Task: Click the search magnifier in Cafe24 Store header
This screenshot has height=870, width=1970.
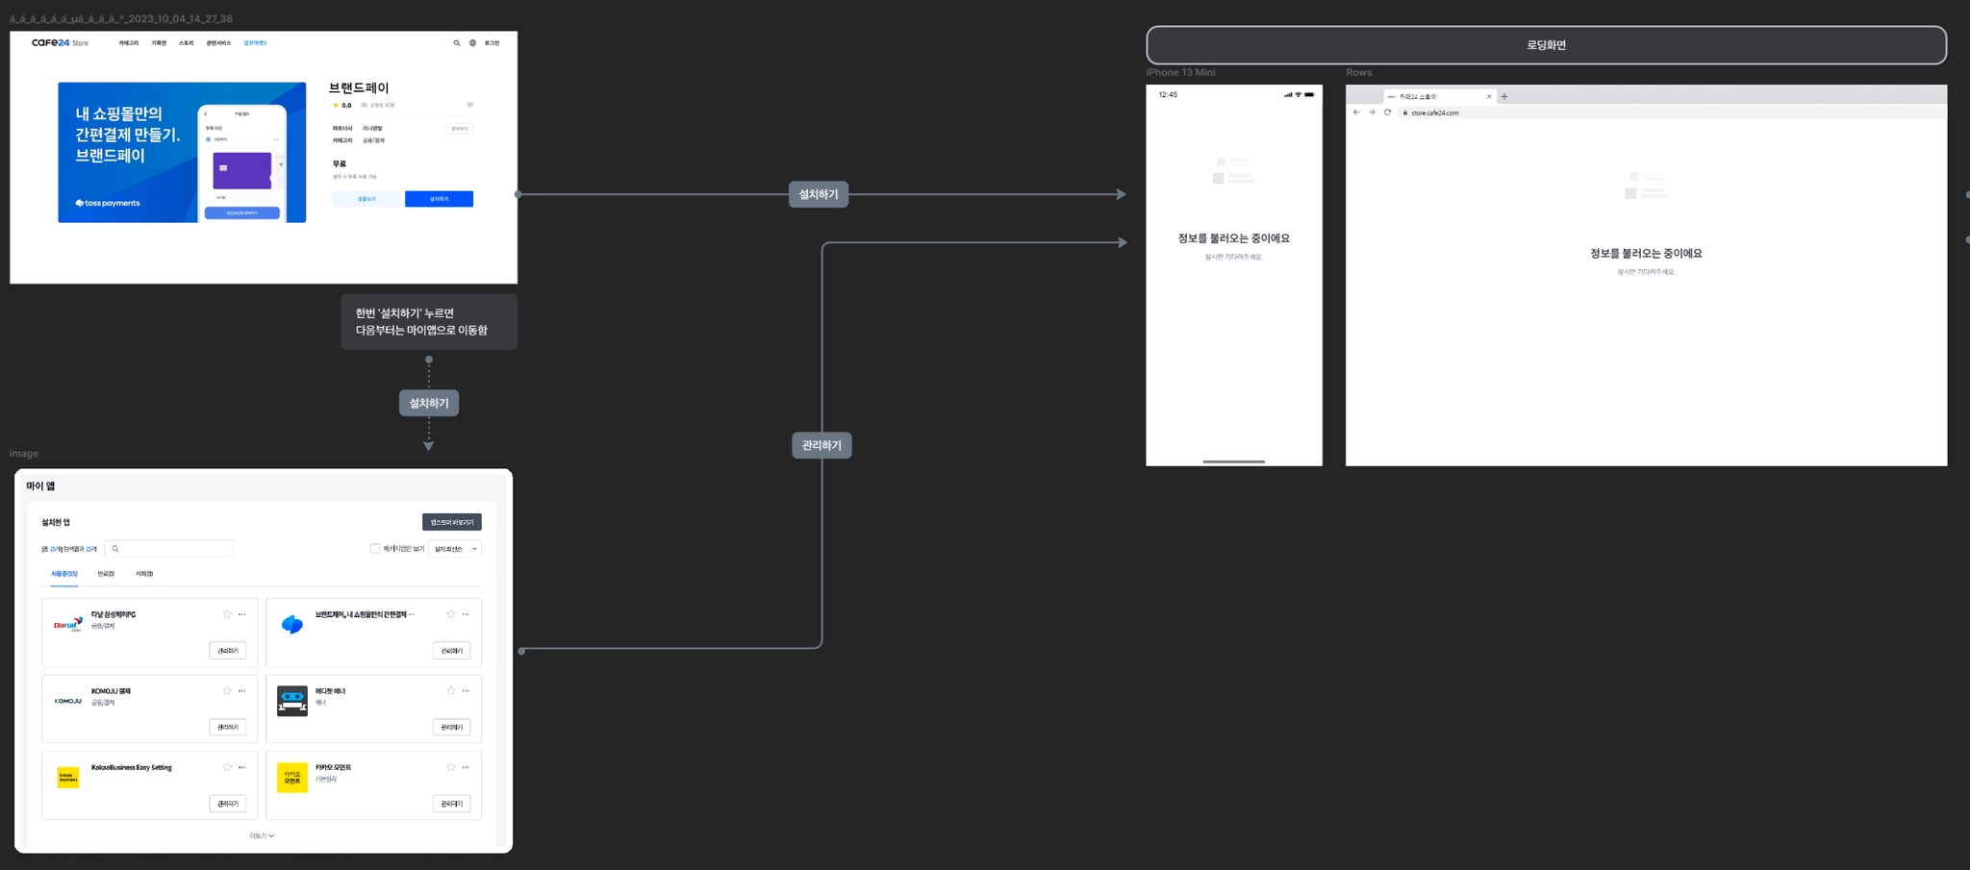Action: [x=457, y=43]
